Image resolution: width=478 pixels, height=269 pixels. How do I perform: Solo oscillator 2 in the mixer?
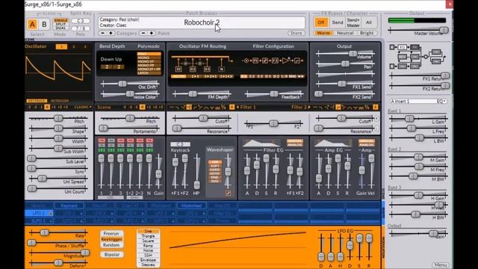(x=111, y=145)
